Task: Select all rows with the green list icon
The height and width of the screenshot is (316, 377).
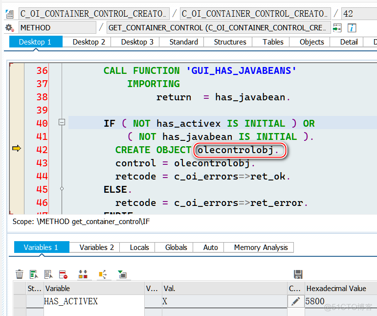Action: click(34, 274)
